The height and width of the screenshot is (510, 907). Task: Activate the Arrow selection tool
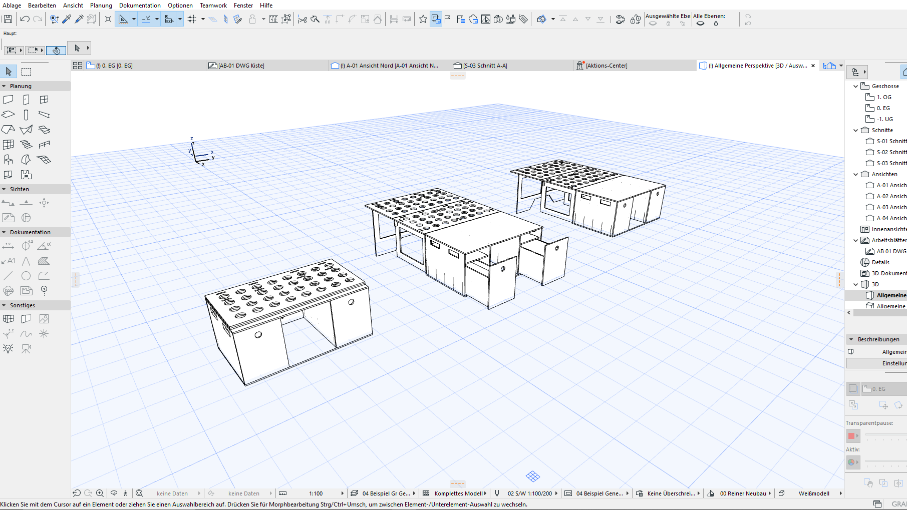coord(9,72)
